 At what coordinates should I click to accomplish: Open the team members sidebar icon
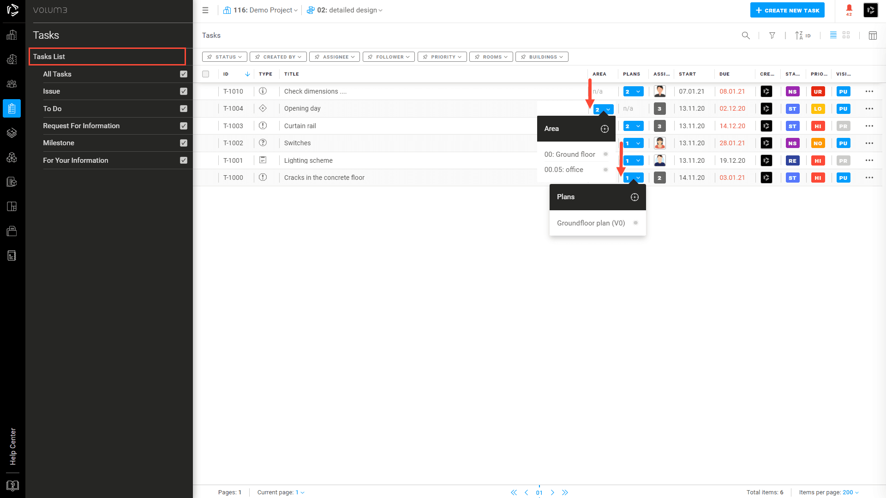point(12,84)
